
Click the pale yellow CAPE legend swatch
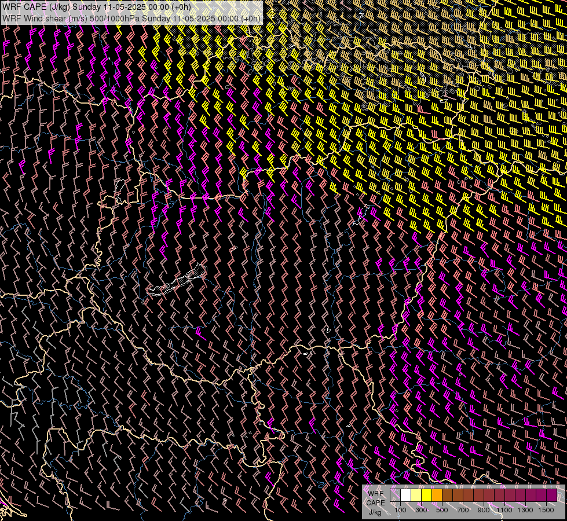pos(416,495)
